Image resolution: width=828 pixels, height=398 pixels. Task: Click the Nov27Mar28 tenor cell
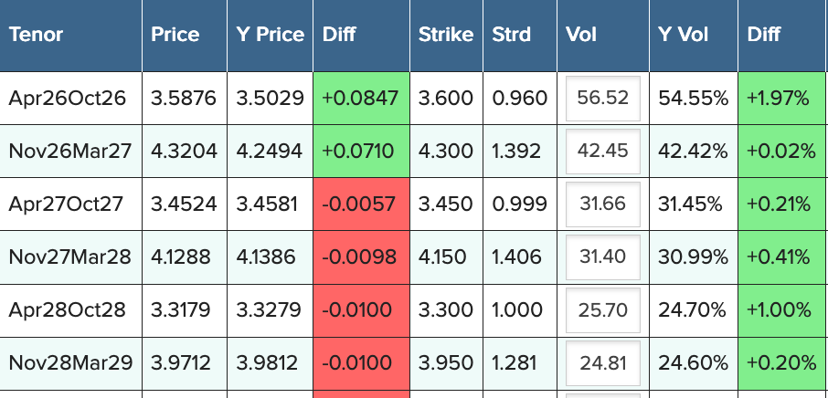[x=69, y=257]
